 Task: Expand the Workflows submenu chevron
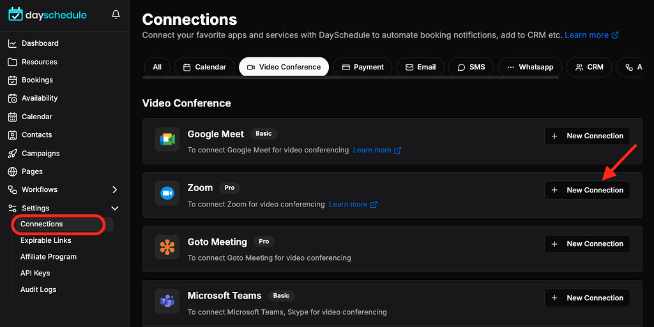115,189
